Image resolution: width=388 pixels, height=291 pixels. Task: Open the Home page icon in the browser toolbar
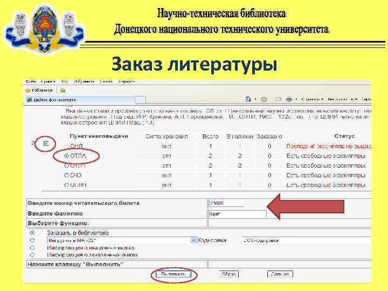(x=248, y=99)
